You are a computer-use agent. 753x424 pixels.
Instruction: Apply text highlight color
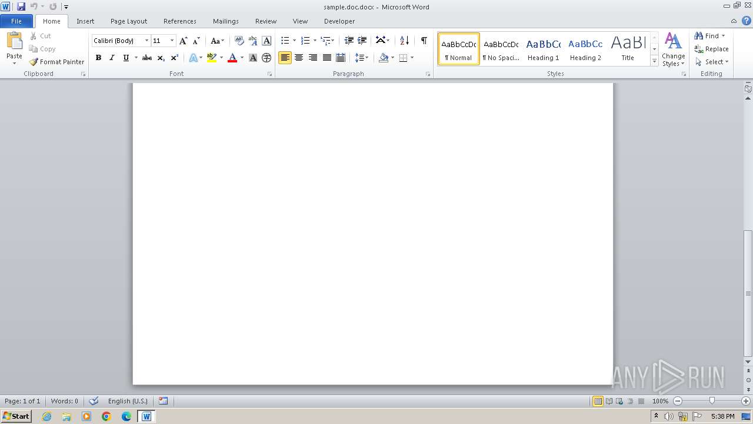(212, 58)
